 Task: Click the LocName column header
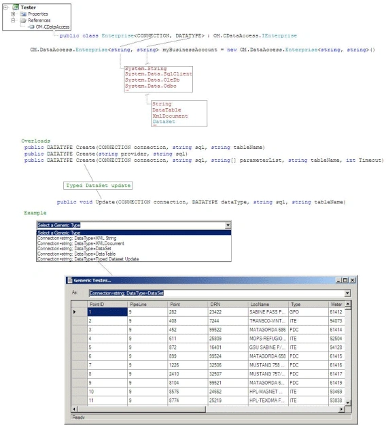pos(268,304)
